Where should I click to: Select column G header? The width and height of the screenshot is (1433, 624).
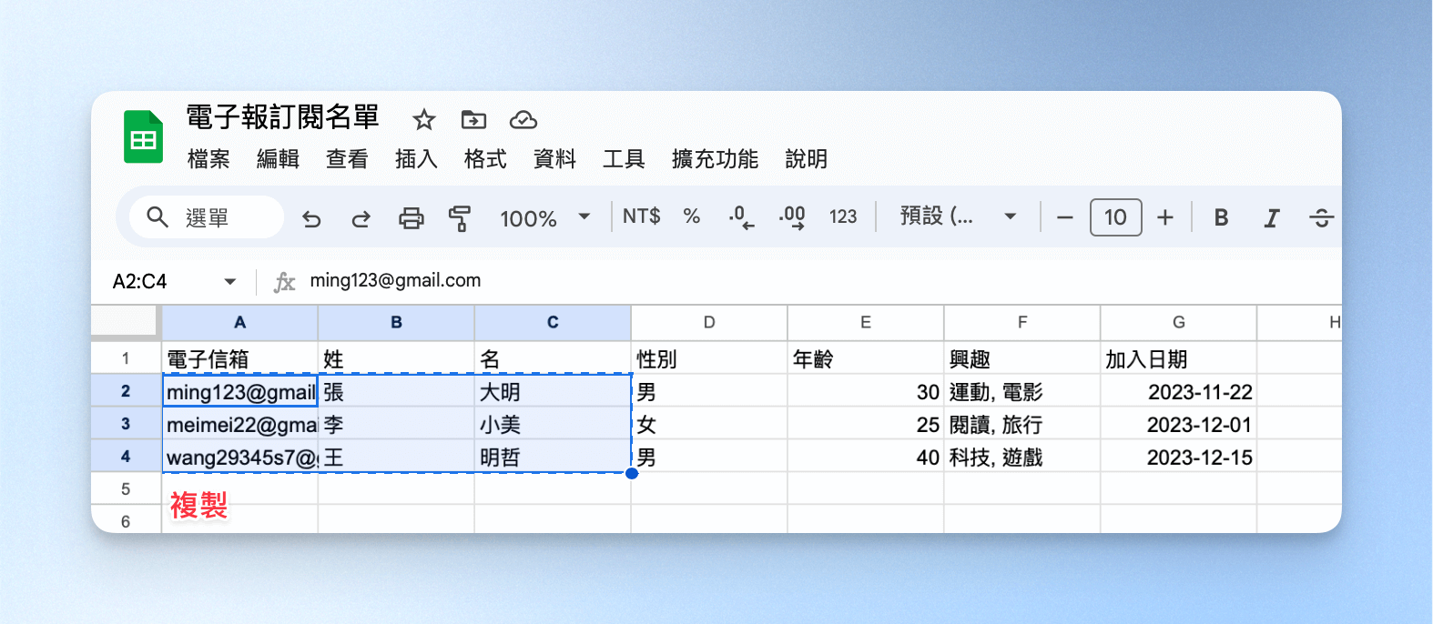coord(1179,323)
